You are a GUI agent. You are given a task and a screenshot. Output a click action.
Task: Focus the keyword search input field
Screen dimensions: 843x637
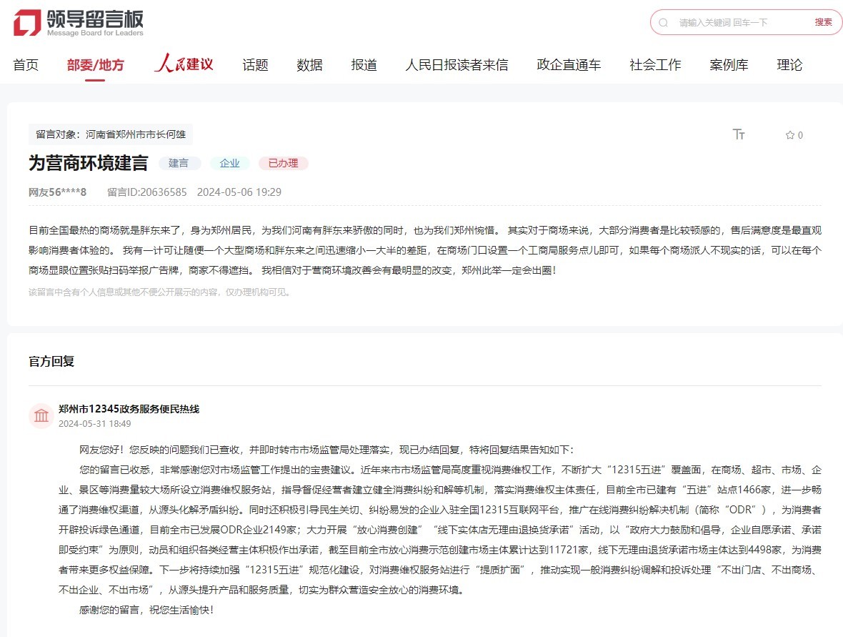pyautogui.click(x=741, y=23)
